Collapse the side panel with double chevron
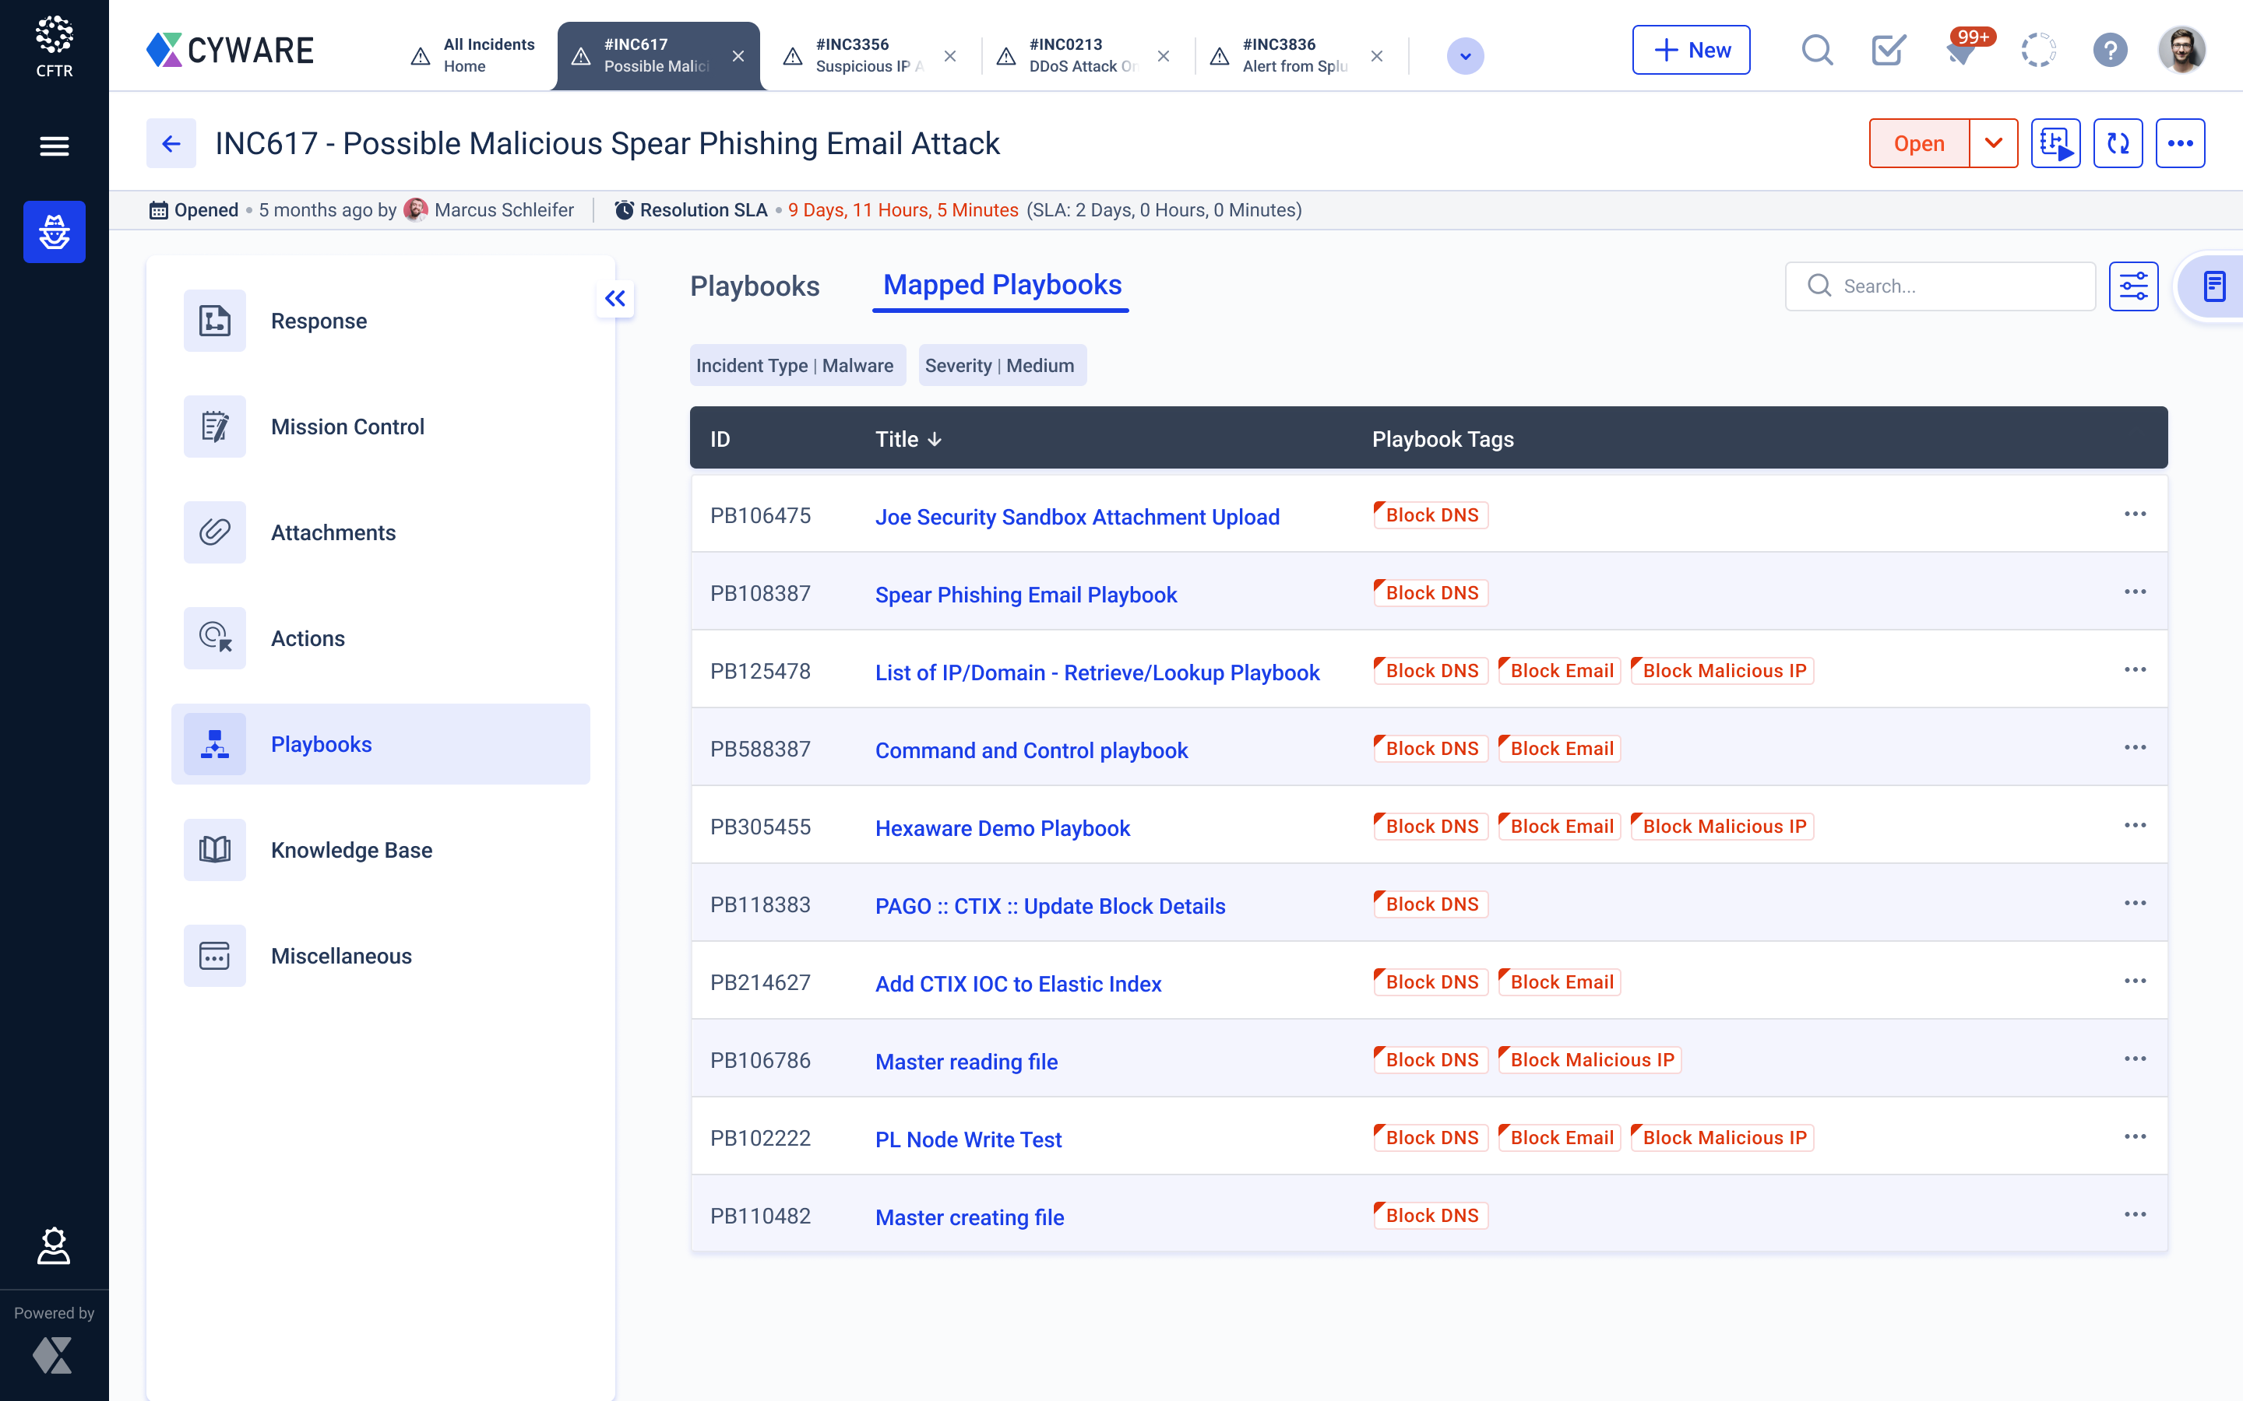This screenshot has width=2243, height=1401. [x=614, y=298]
